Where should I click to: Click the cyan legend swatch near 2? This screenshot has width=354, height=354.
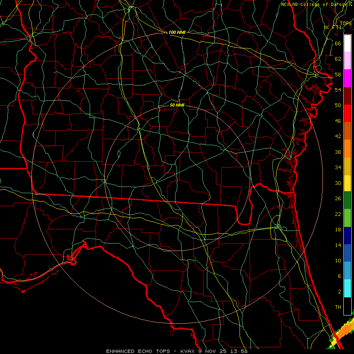(347, 288)
